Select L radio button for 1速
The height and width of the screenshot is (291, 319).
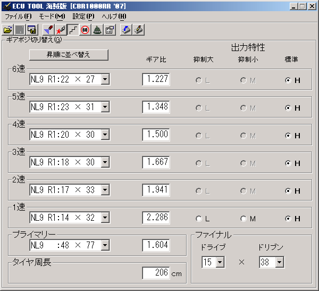203,219
